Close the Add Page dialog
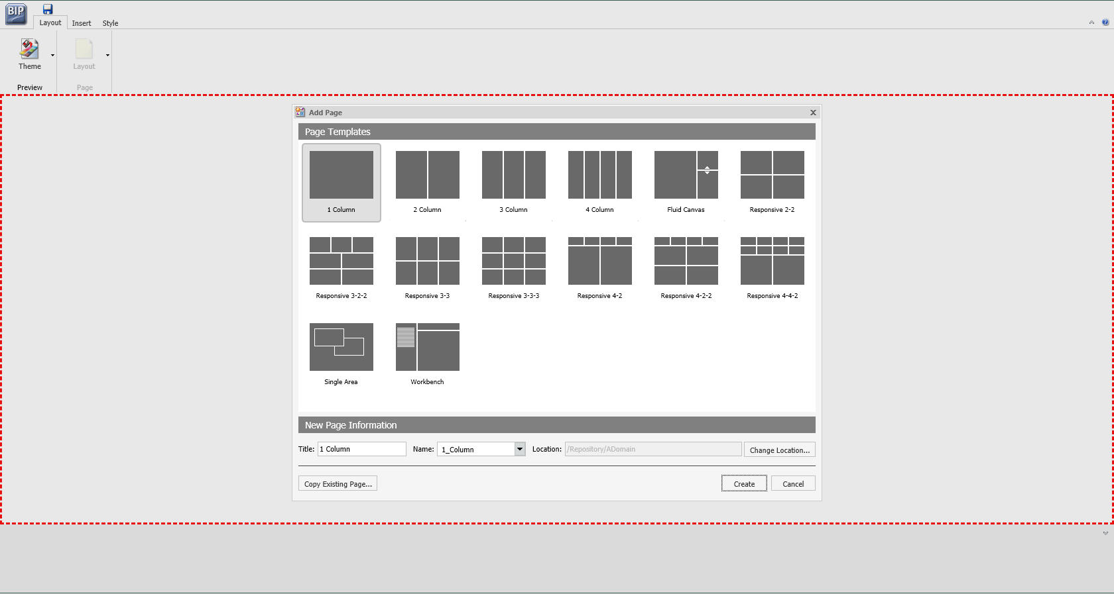This screenshot has height=594, width=1114. point(813,113)
